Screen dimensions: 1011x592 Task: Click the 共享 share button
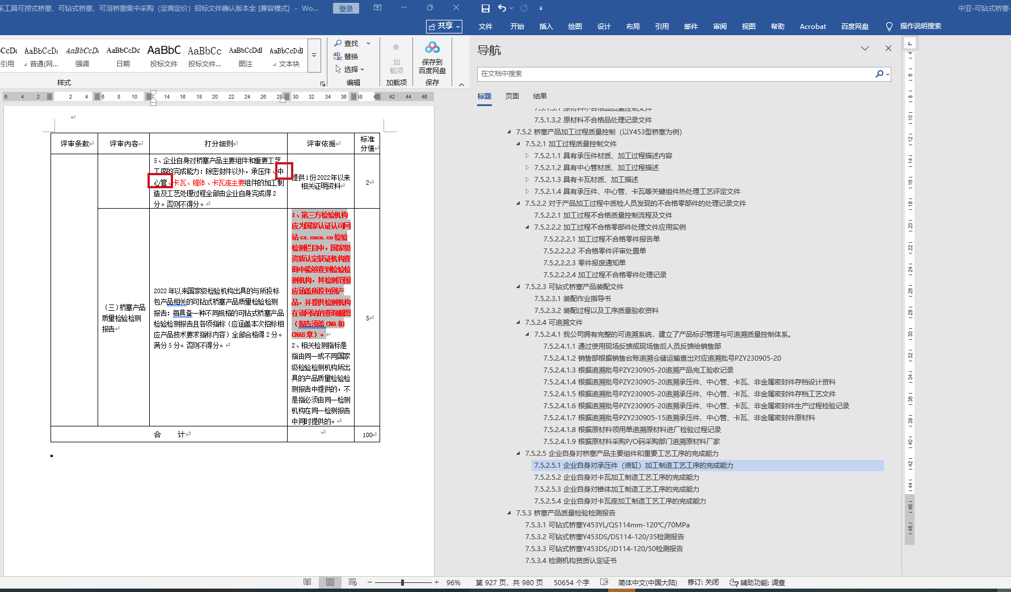444,26
